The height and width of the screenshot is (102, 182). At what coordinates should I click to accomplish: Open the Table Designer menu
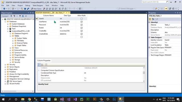click(x=38, y=5)
